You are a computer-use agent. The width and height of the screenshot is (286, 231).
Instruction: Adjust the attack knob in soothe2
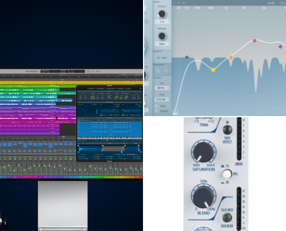tap(162, 14)
